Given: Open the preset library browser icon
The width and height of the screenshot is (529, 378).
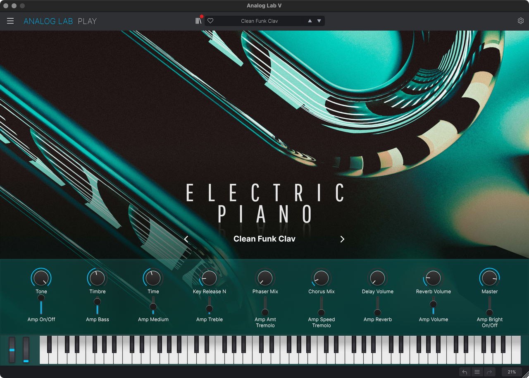Looking at the screenshot, I should (x=198, y=21).
